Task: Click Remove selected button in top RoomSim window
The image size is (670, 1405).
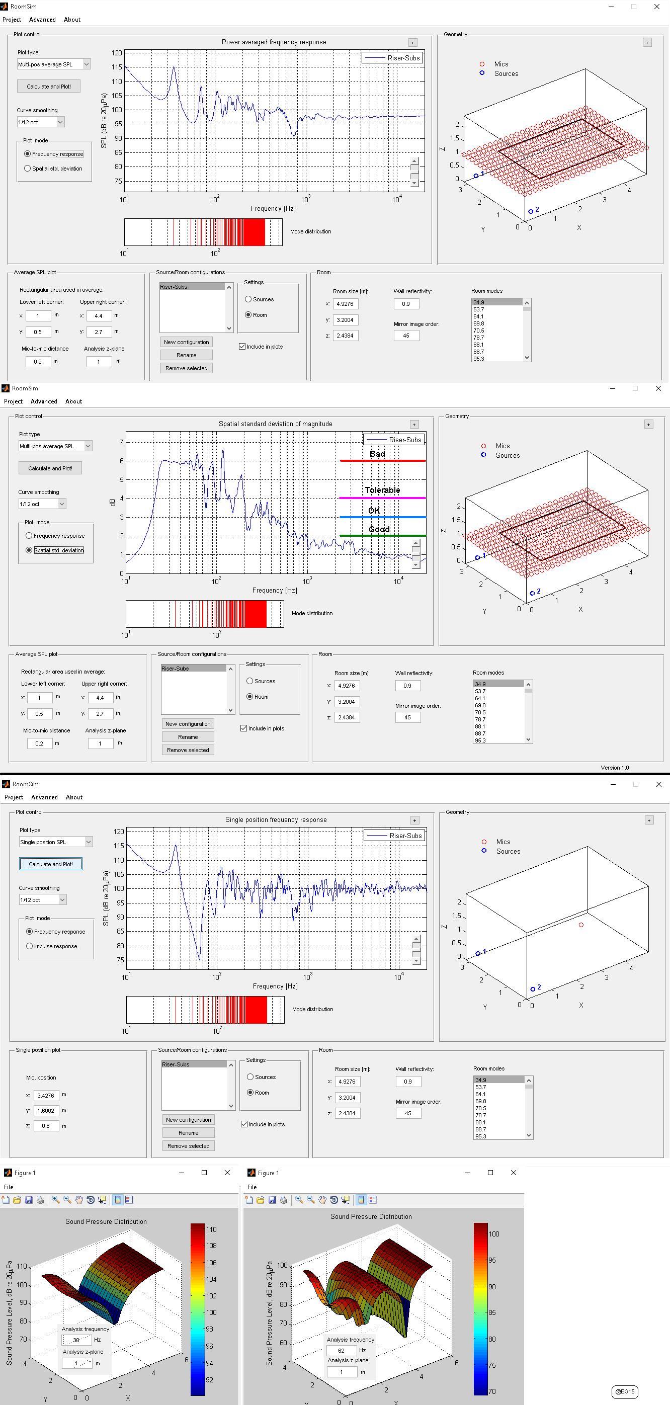Action: (x=187, y=368)
